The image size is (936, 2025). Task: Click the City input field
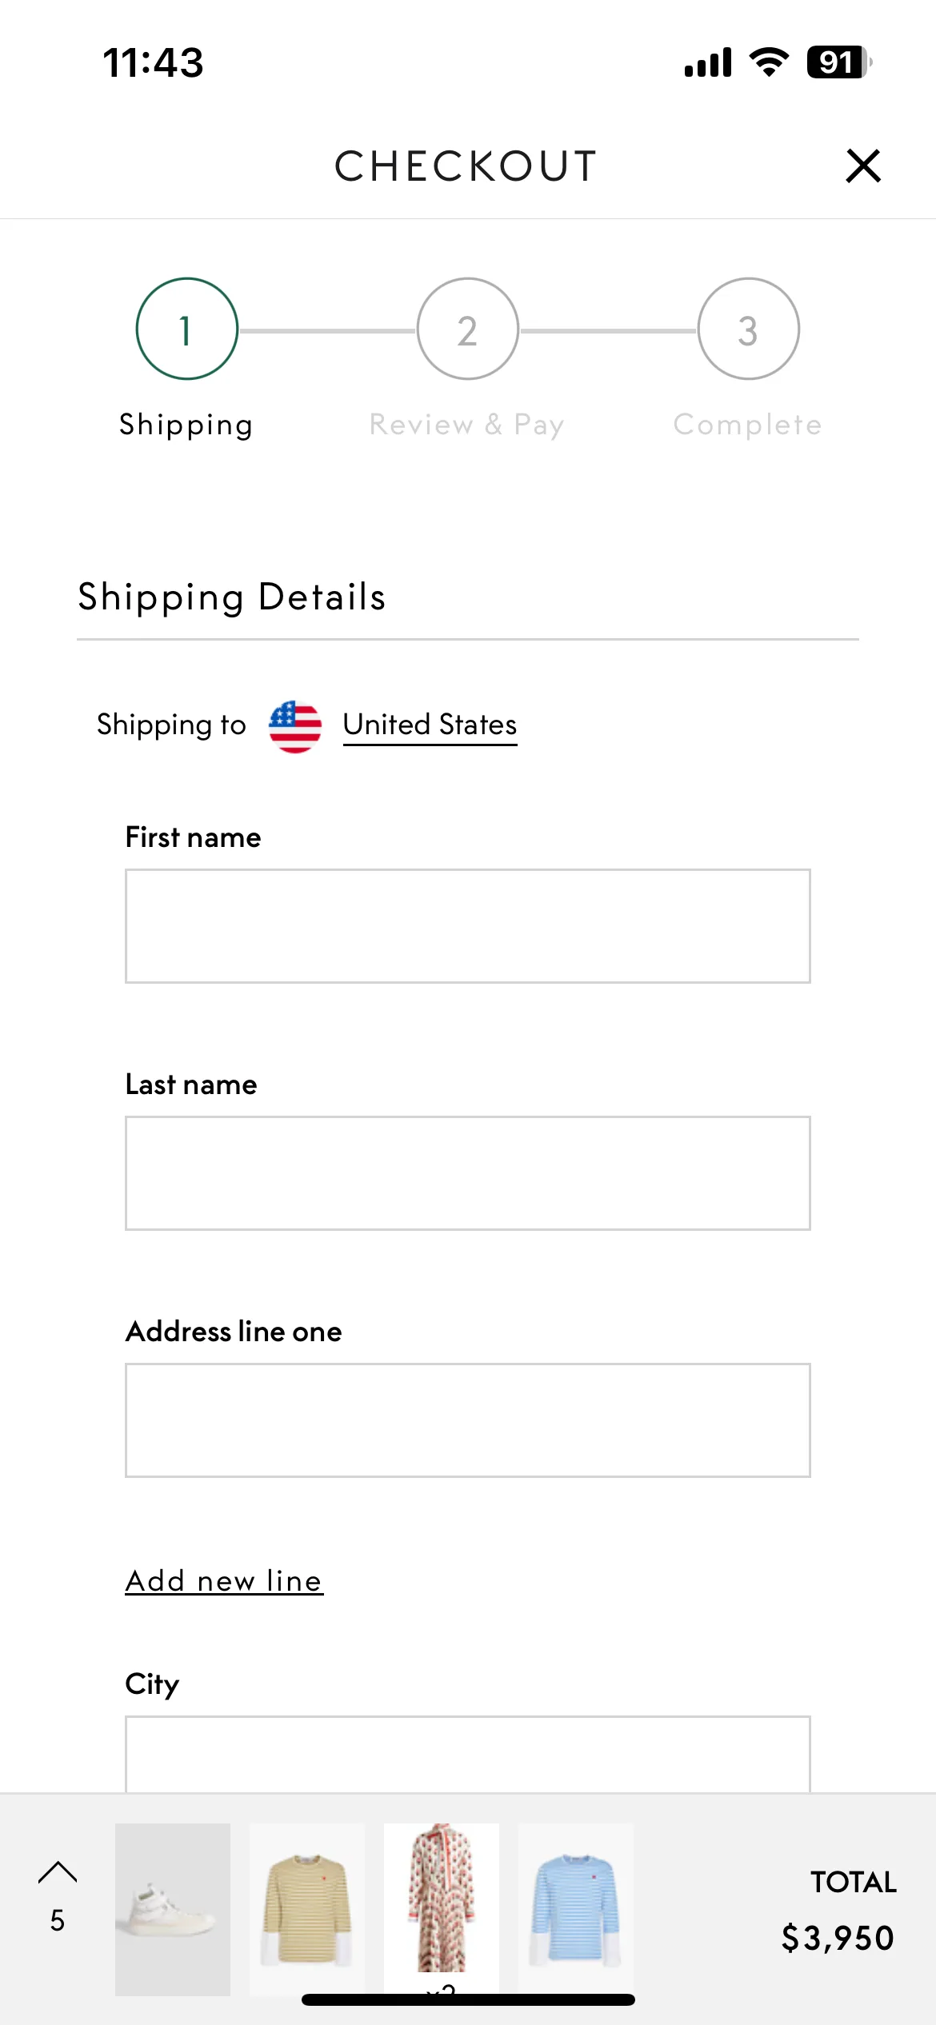coord(468,1755)
